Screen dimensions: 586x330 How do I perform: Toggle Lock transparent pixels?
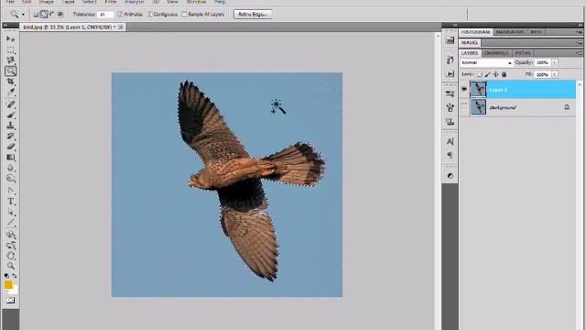coord(480,74)
